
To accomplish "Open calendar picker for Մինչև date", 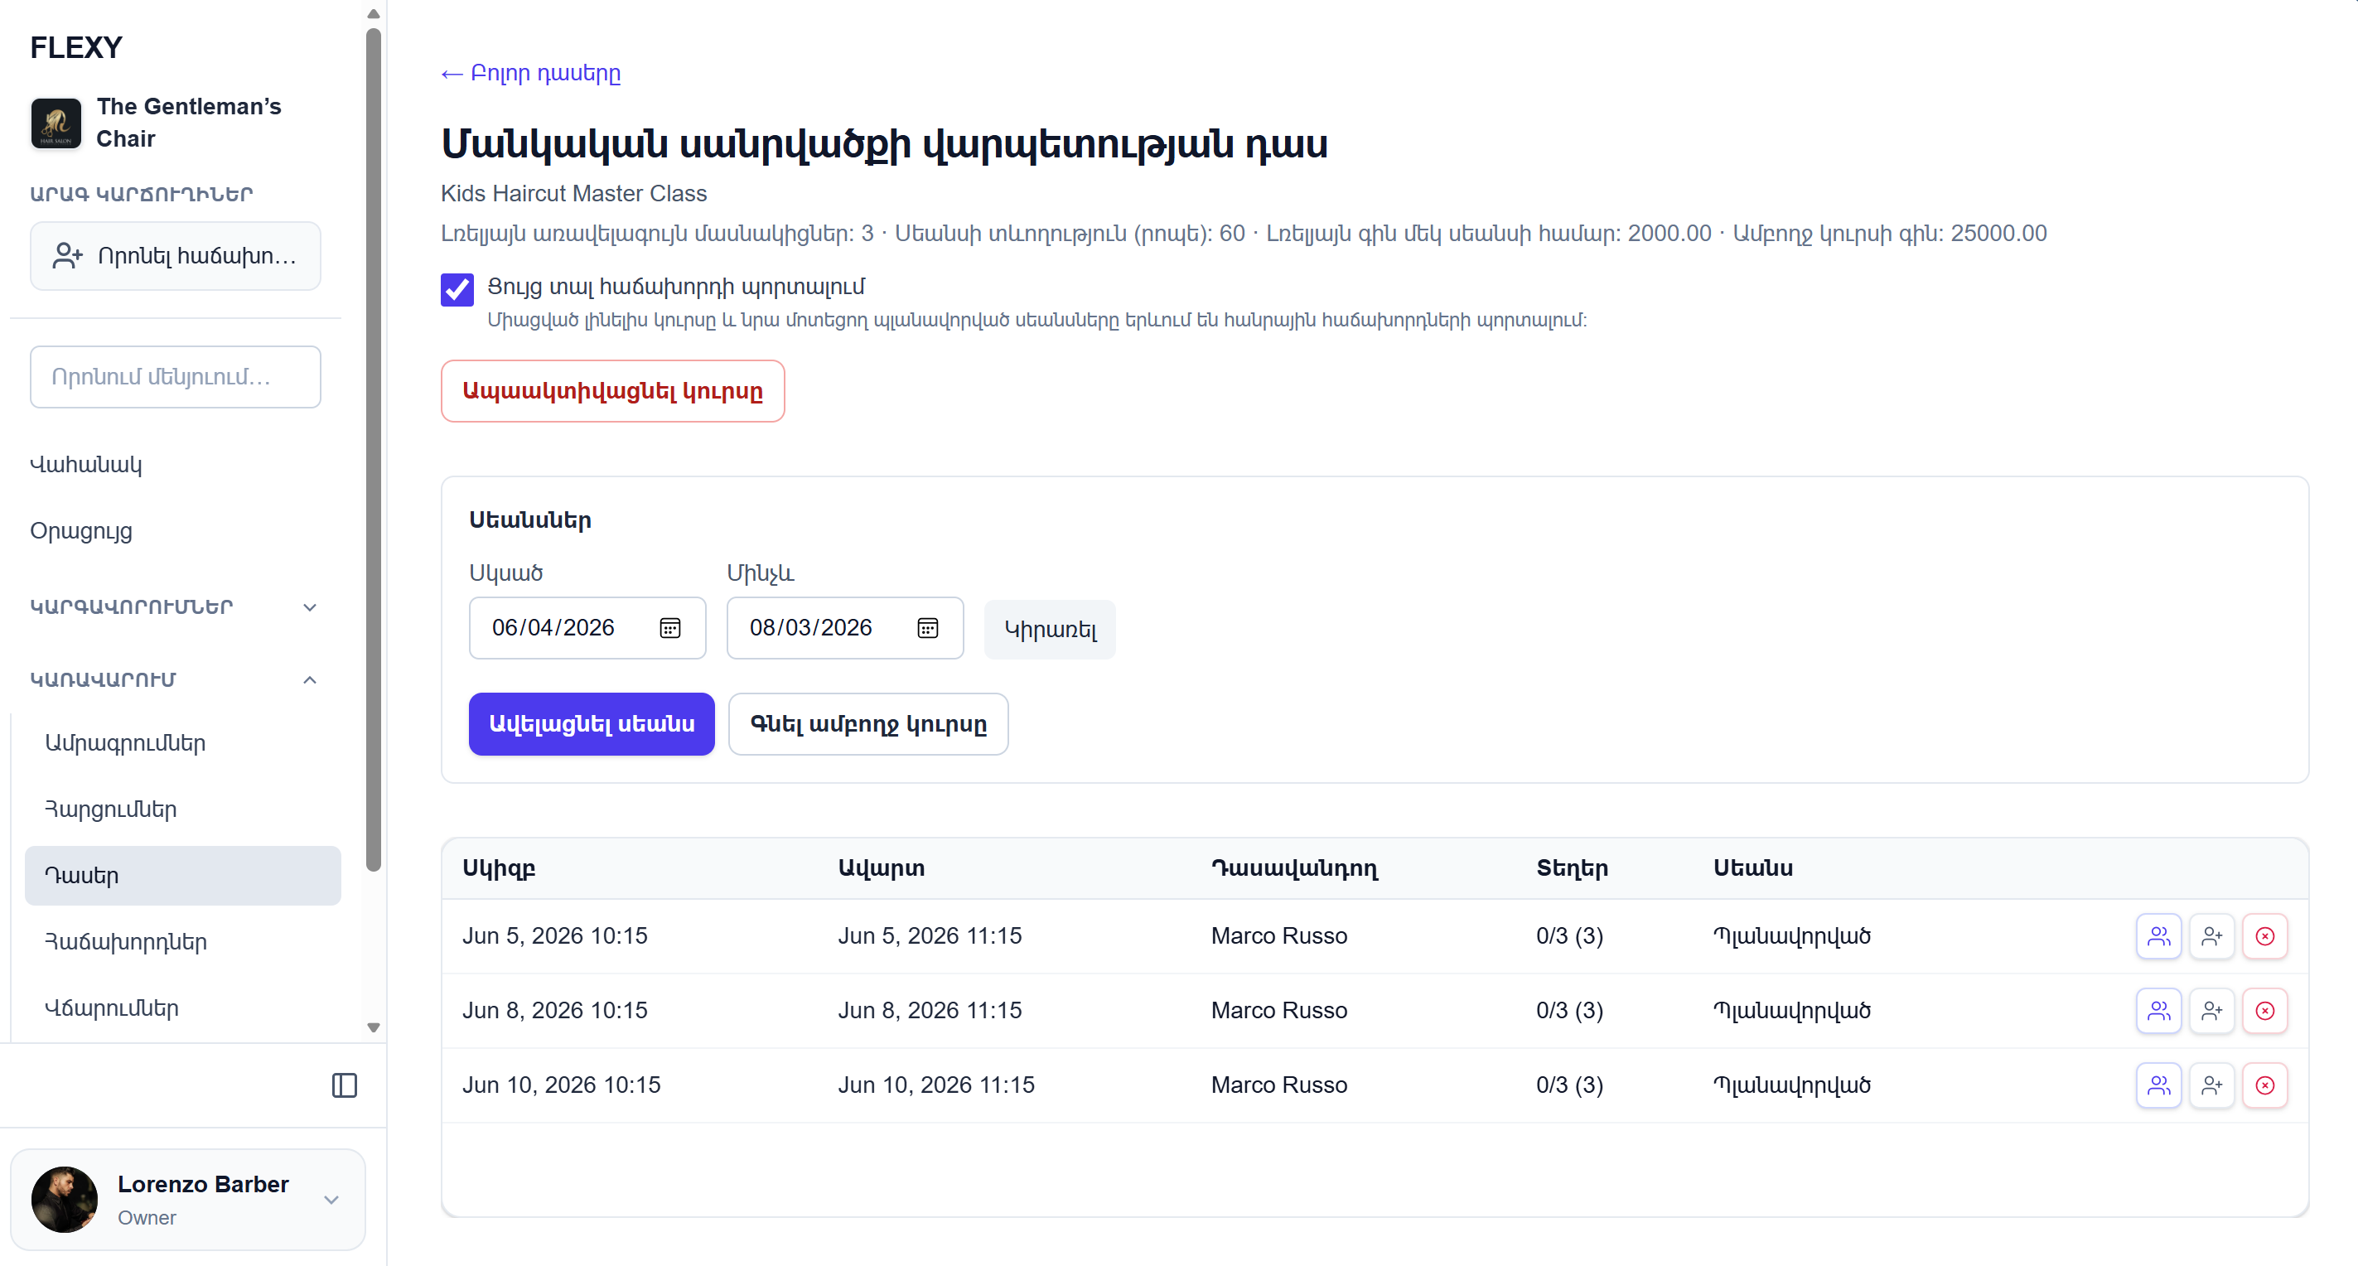I will (x=927, y=628).
